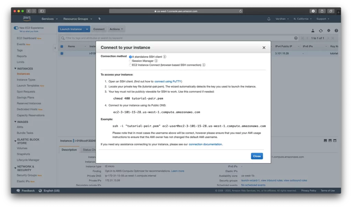Open Spot Requests in the sidebar
This screenshot has width=352, height=208.
(x=26, y=91)
